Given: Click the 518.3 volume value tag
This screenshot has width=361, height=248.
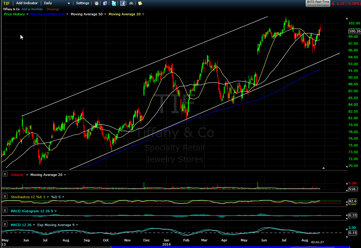Looking at the screenshot, I should pos(353,189).
